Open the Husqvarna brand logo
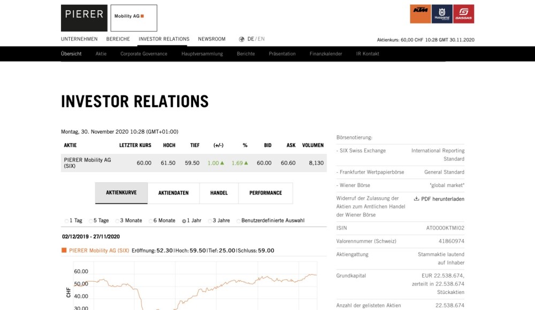This screenshot has width=535, height=310. tap(442, 14)
